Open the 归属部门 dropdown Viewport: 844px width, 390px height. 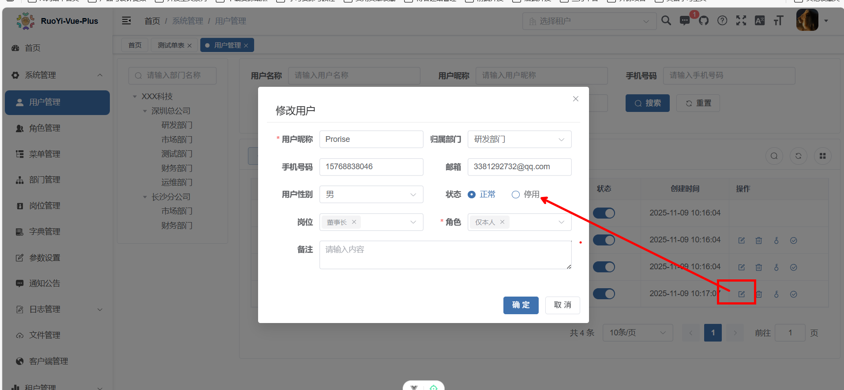coord(519,139)
